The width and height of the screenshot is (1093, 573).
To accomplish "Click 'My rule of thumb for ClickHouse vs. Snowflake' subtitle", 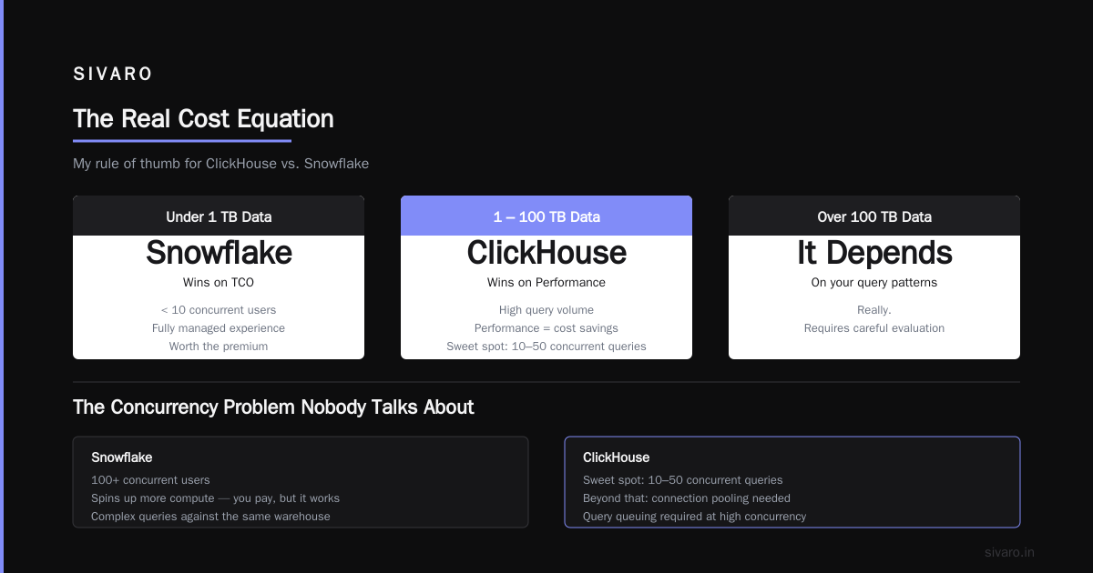I will (220, 164).
